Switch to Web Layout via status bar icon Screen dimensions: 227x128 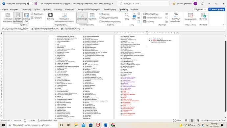(x=198, y=121)
